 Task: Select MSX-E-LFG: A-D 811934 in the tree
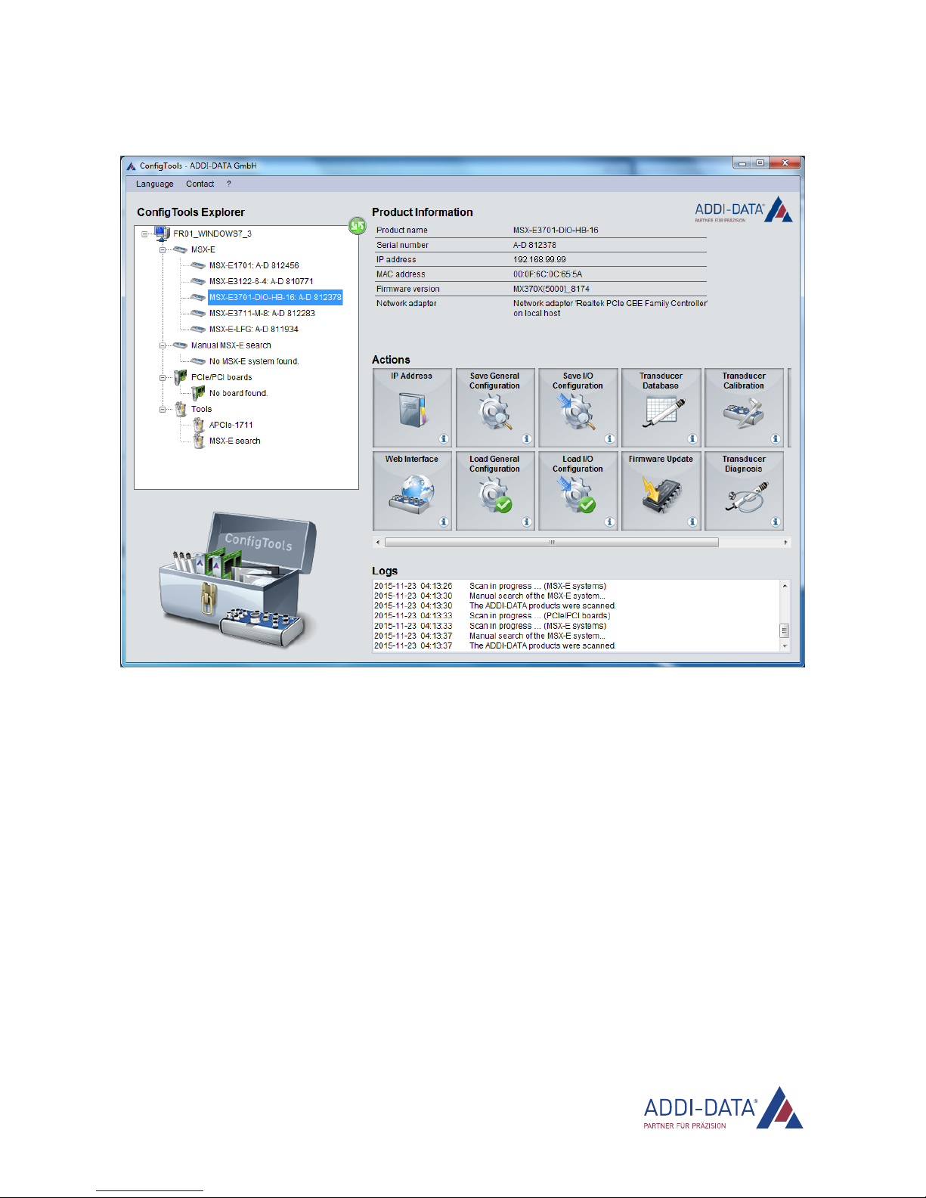click(254, 329)
